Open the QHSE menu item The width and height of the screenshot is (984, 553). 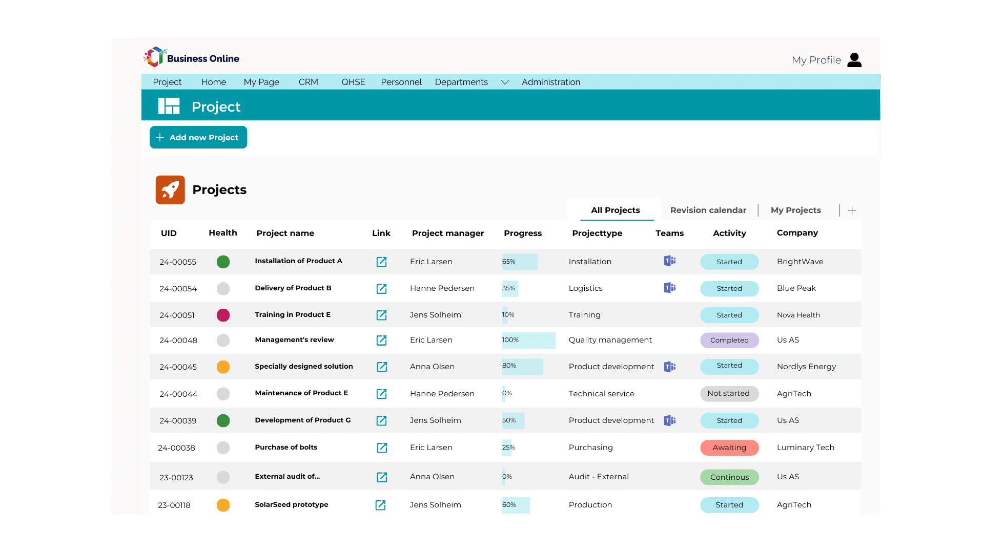(353, 82)
